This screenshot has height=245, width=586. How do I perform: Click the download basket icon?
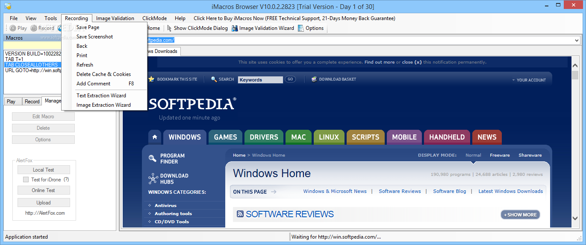314,79
